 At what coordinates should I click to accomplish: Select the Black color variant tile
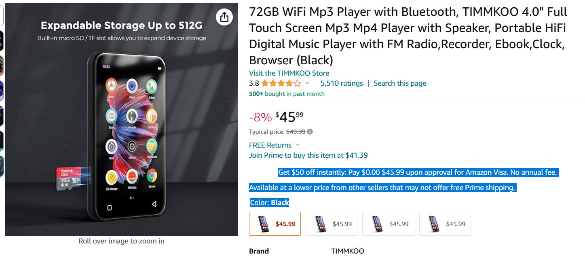point(275,224)
